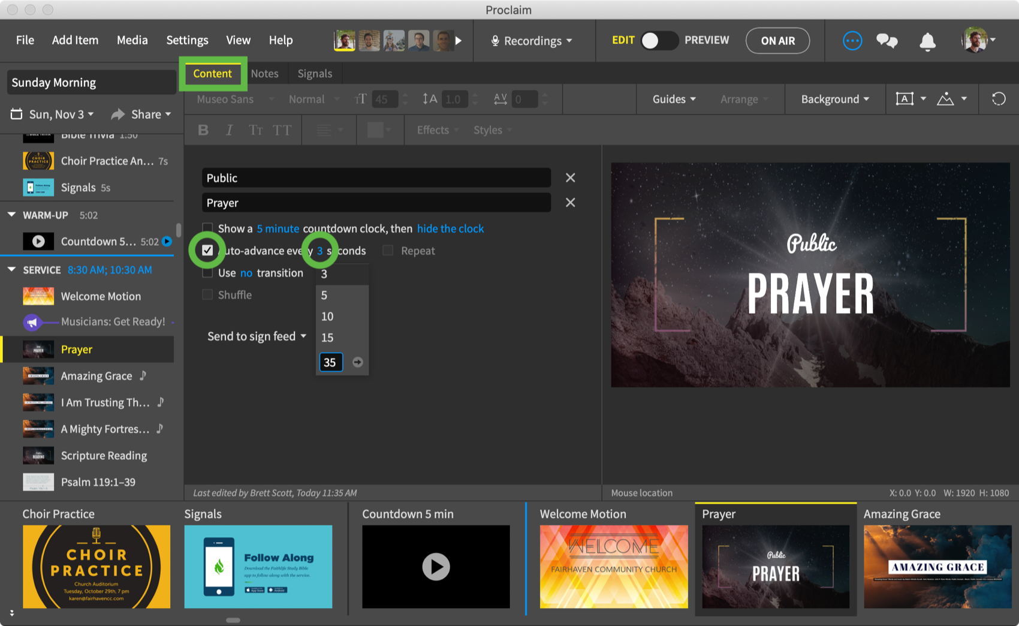Click the reset/revert circular arrow icon

(x=999, y=99)
